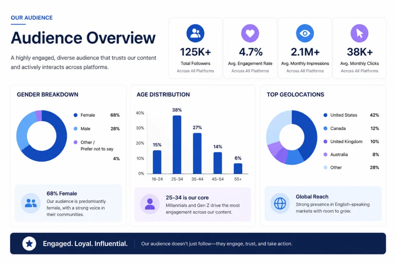Click the Canada legend dot

tap(325, 128)
